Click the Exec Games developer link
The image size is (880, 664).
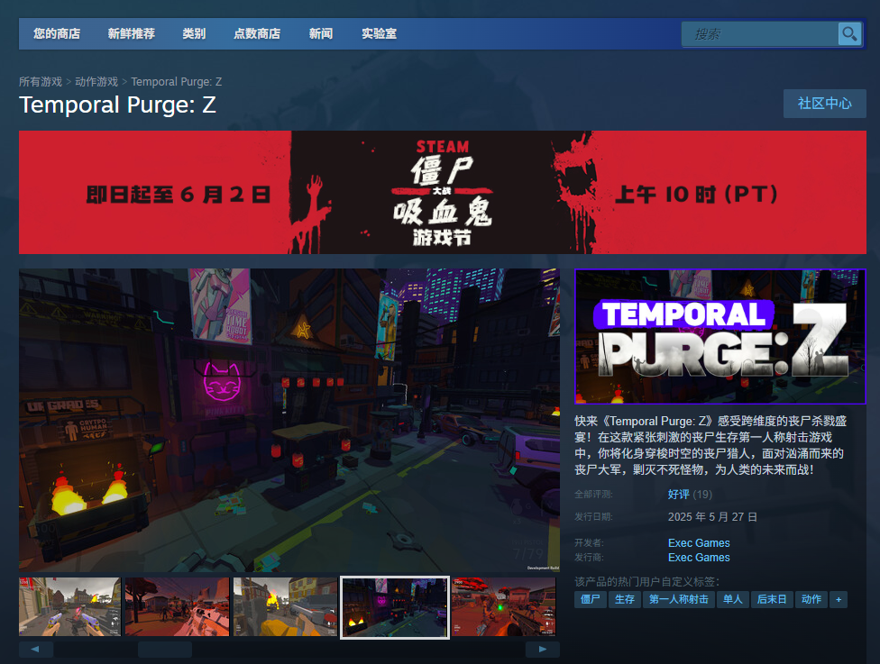tap(699, 542)
